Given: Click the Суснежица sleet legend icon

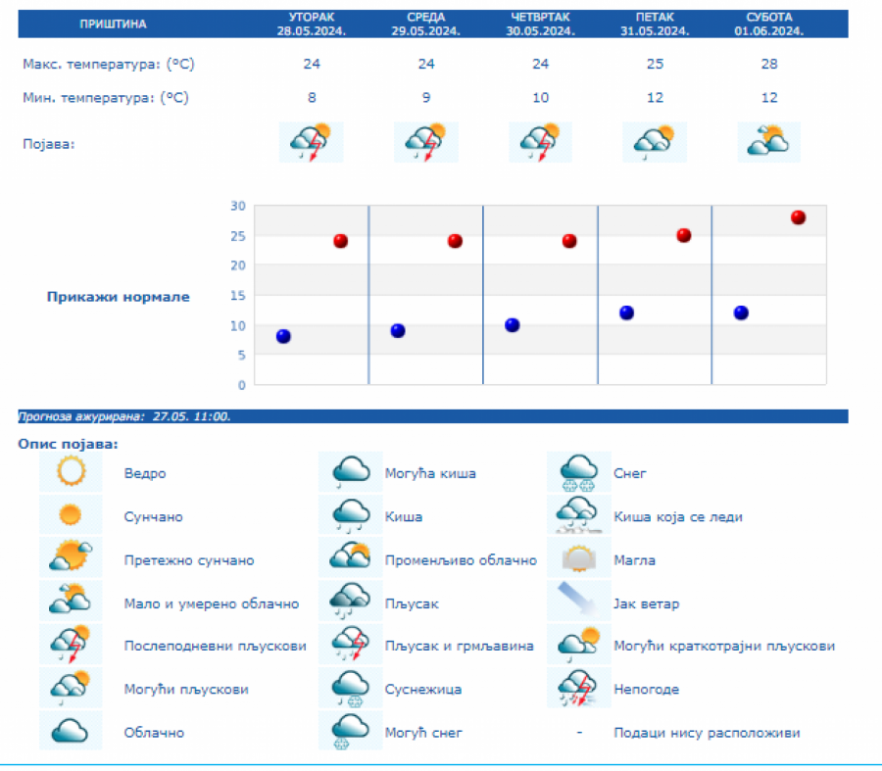Looking at the screenshot, I should [350, 689].
